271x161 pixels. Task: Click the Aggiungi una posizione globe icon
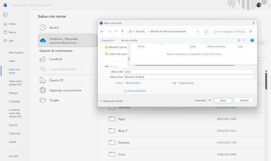[43, 90]
